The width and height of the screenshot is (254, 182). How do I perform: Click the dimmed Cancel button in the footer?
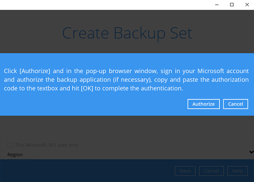point(211,171)
